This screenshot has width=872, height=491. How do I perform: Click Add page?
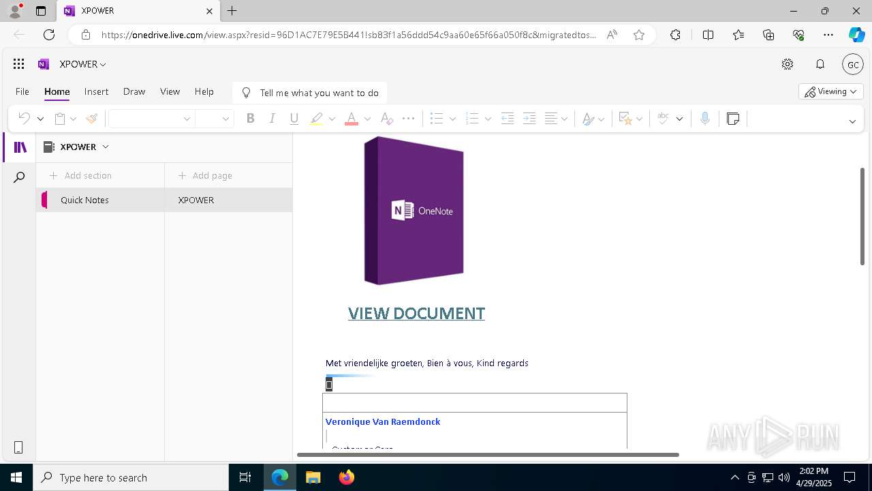point(205,175)
